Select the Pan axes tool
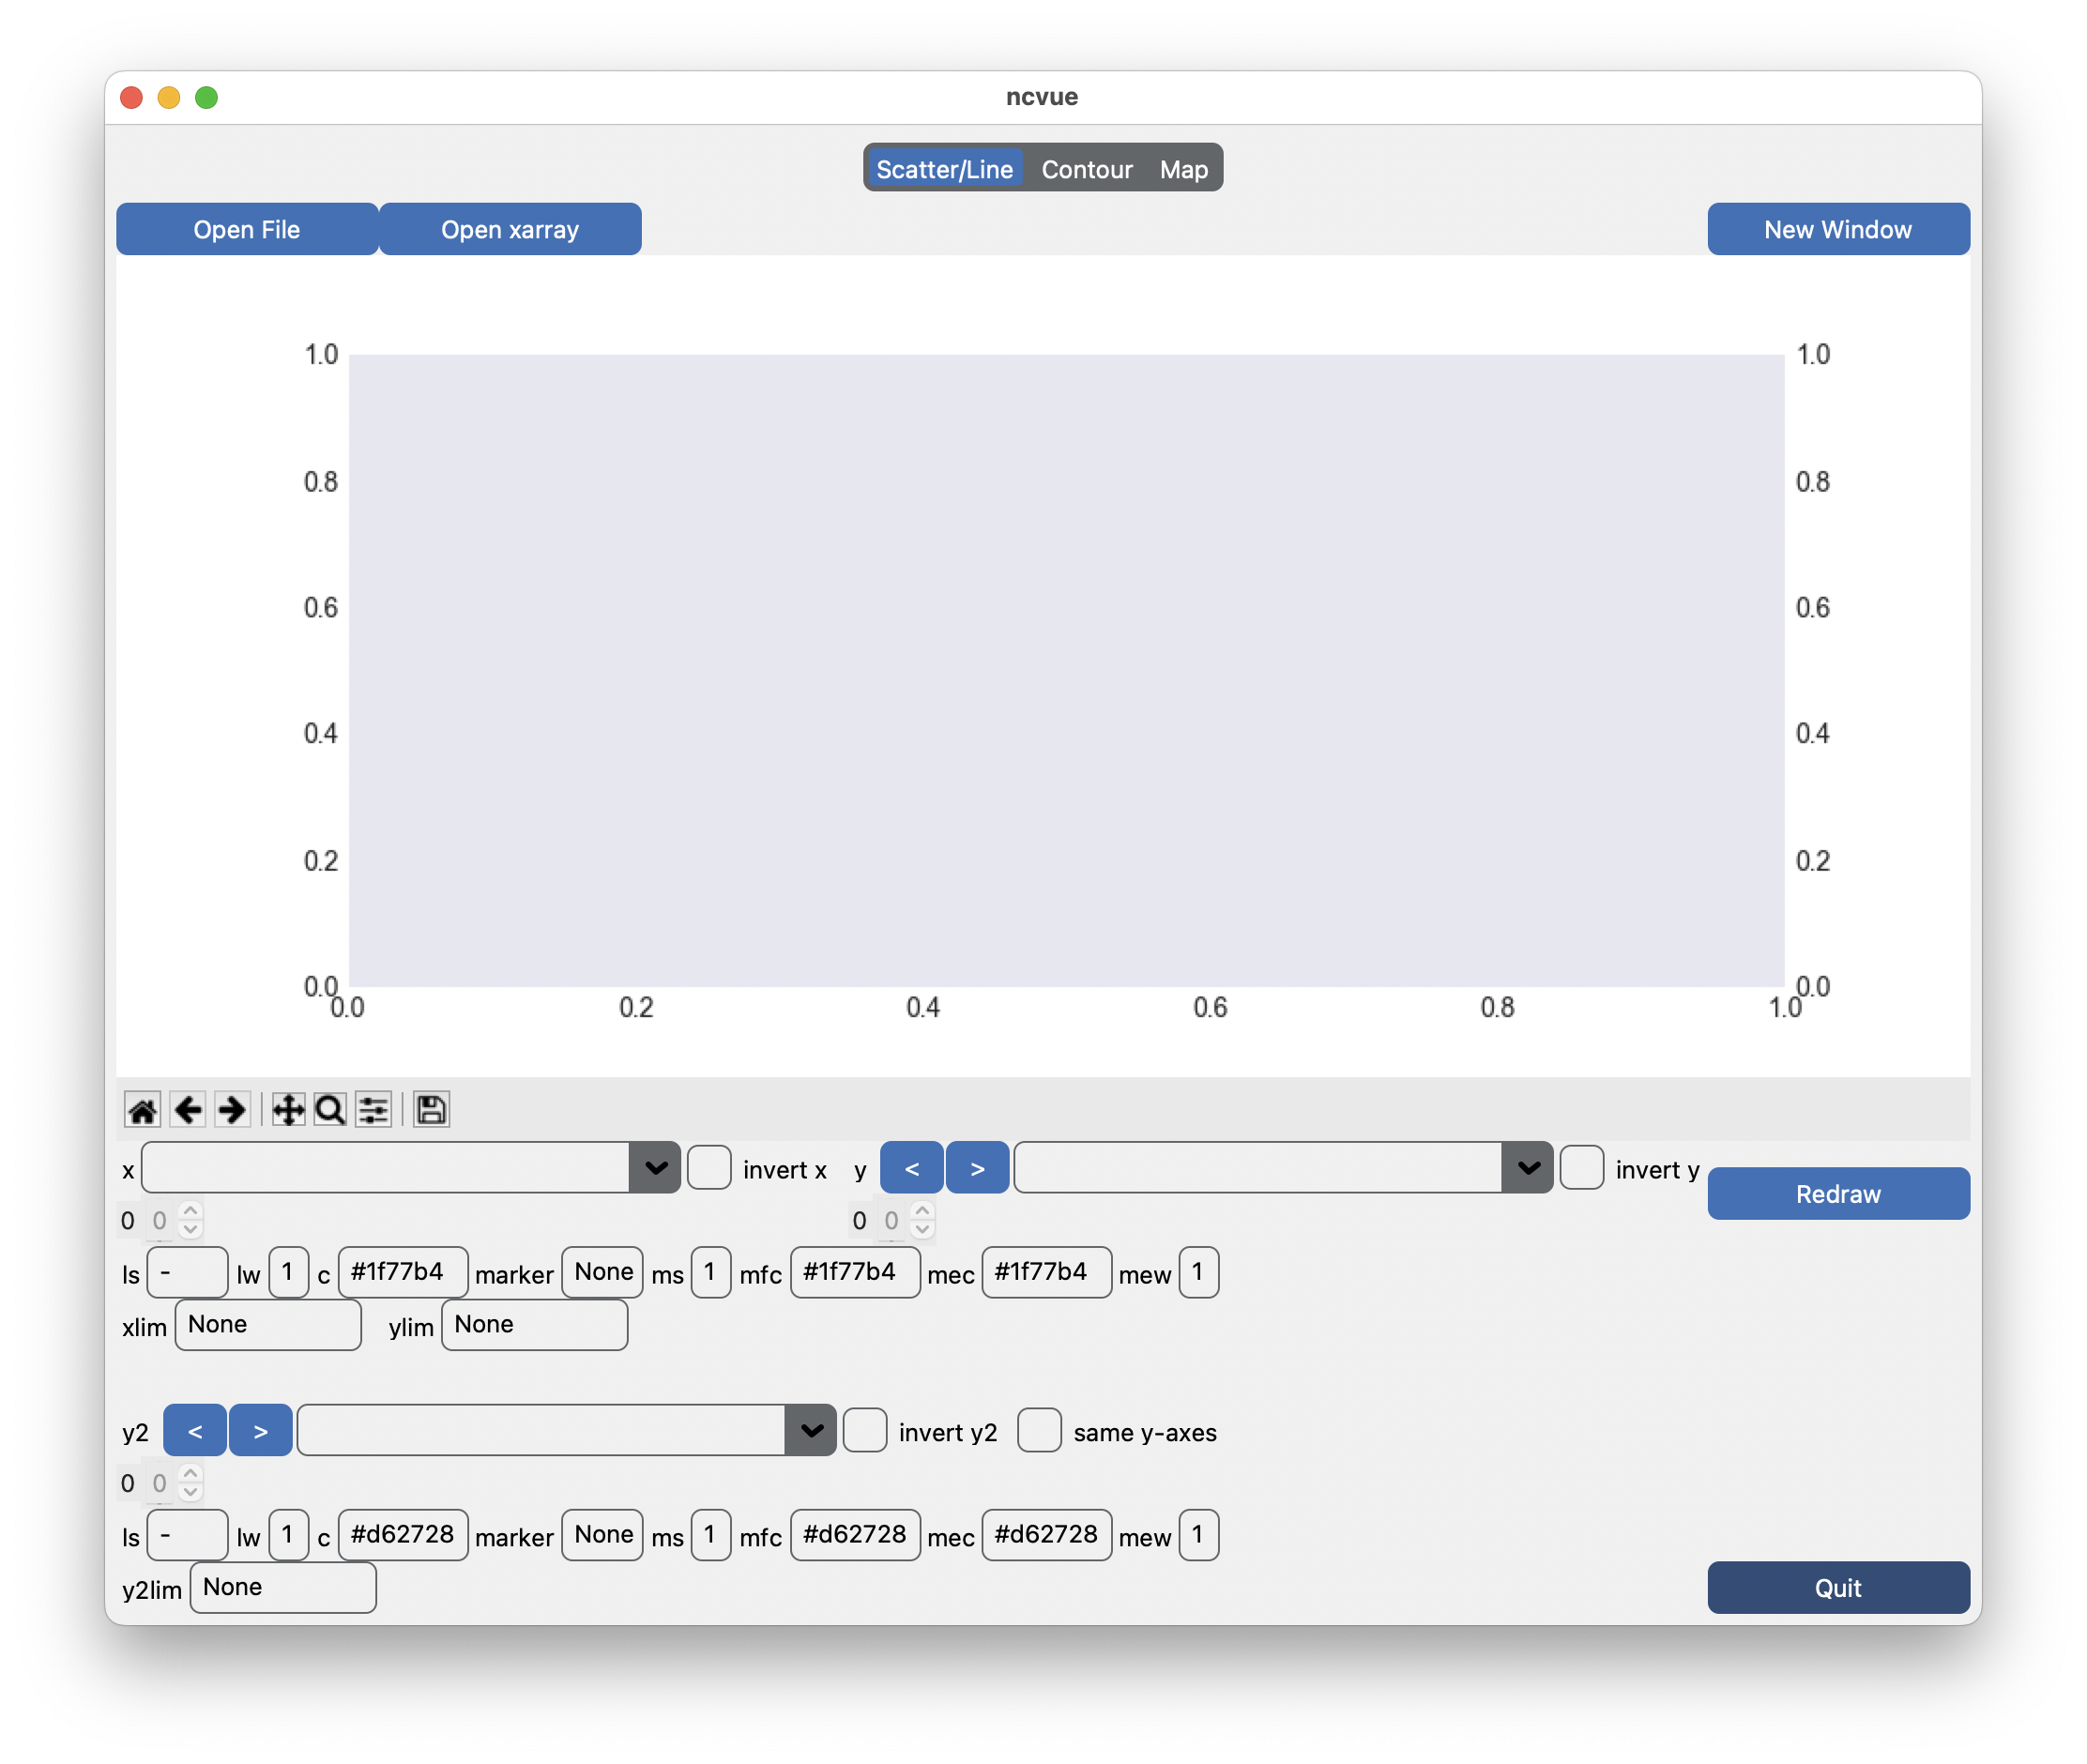Viewport: 2087px width, 1764px height. coord(288,1110)
